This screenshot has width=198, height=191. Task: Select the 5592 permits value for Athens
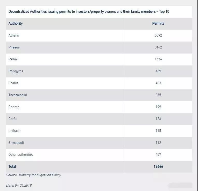click(x=158, y=35)
